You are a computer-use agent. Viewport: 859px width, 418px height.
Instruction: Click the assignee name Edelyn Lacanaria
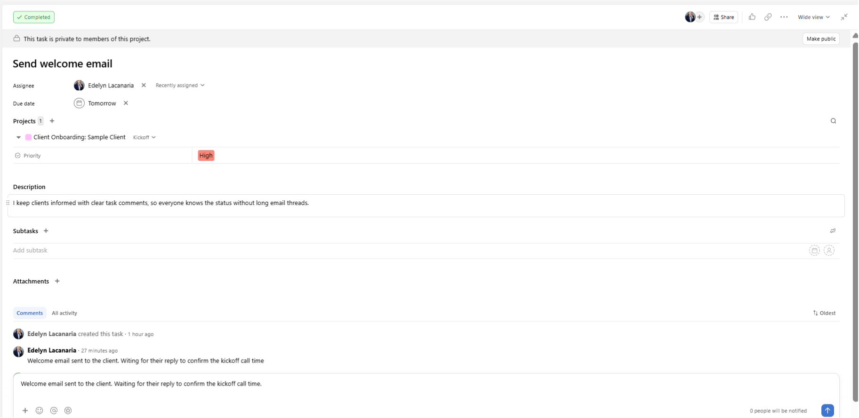(111, 85)
